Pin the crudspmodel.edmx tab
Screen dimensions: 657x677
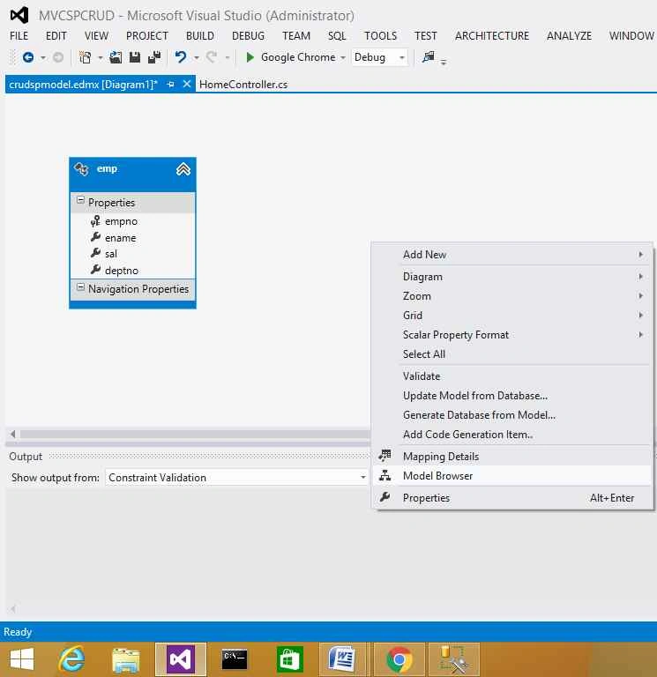(170, 85)
